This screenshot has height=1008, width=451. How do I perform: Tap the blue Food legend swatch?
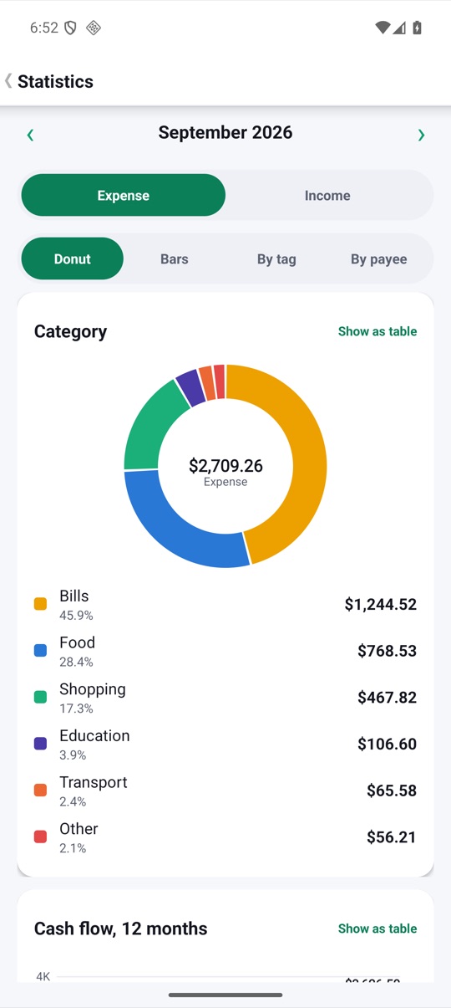pos(40,651)
